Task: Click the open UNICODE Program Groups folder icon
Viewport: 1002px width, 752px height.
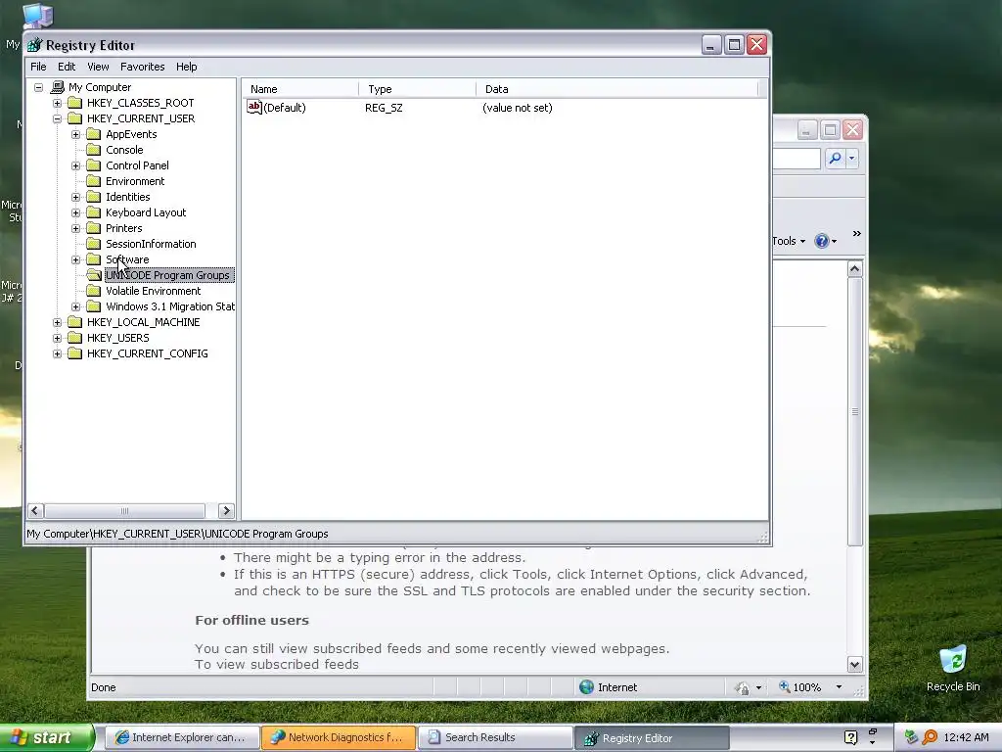Action: point(94,275)
